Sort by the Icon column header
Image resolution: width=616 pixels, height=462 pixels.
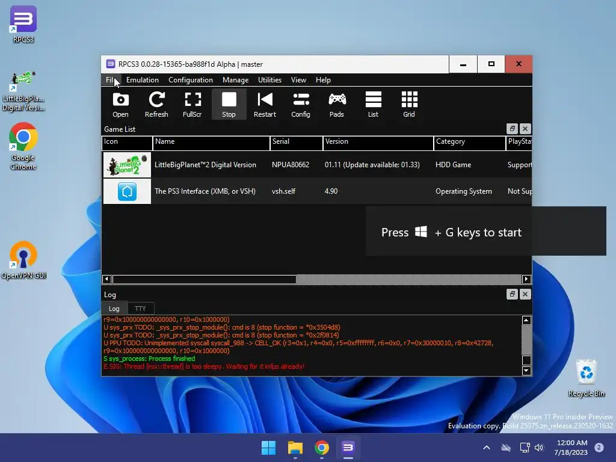click(127, 143)
